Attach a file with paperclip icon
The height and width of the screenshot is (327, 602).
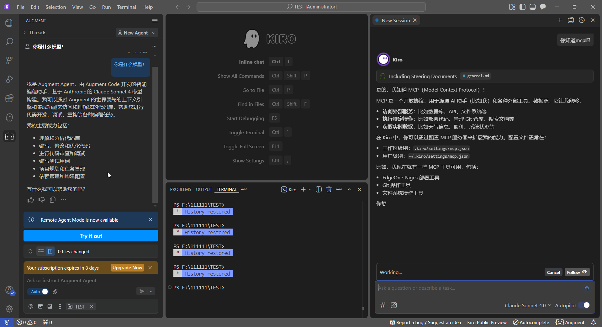(55, 292)
